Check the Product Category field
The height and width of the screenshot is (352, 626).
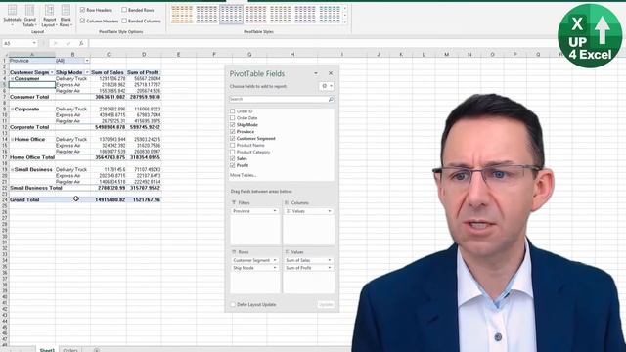[x=233, y=153]
